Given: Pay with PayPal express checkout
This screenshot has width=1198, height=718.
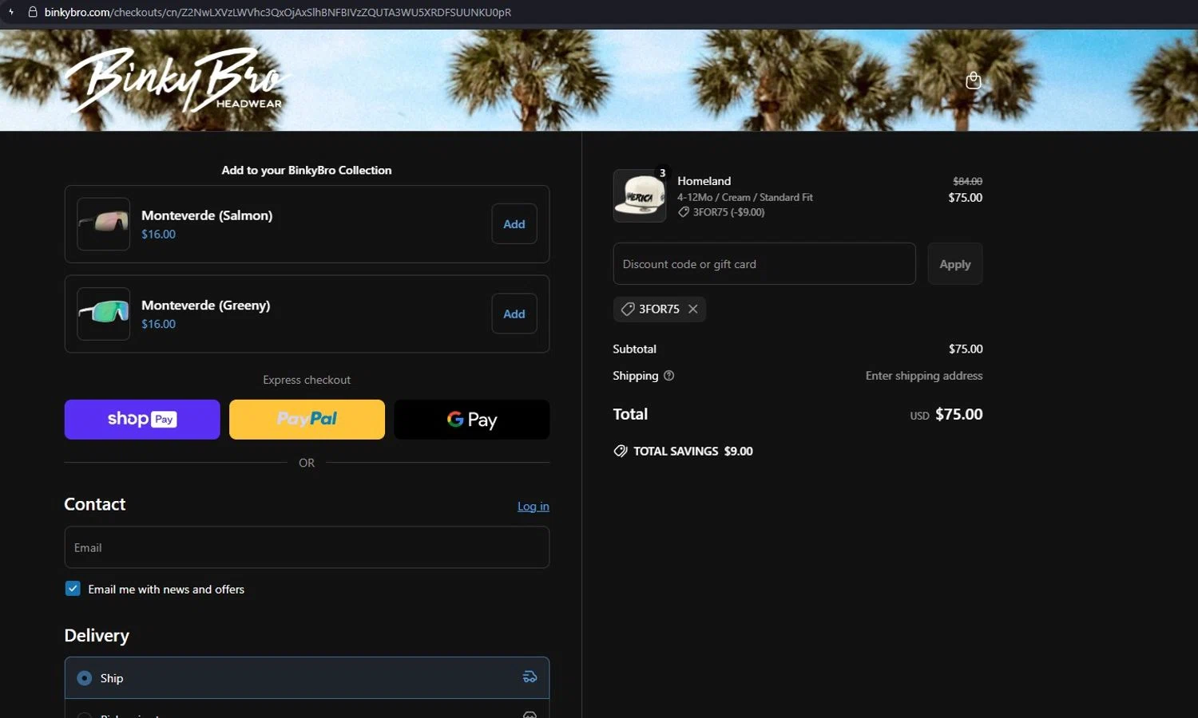Looking at the screenshot, I should pos(307,420).
